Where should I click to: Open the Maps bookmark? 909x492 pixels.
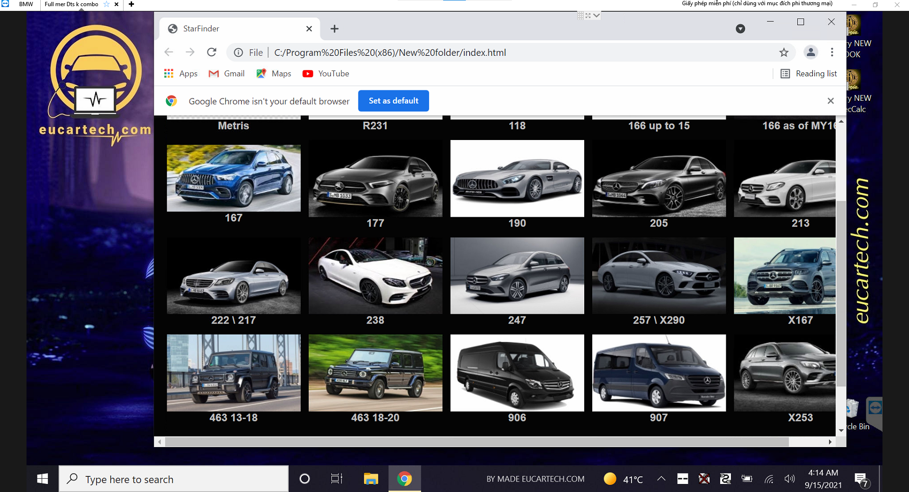pos(274,73)
